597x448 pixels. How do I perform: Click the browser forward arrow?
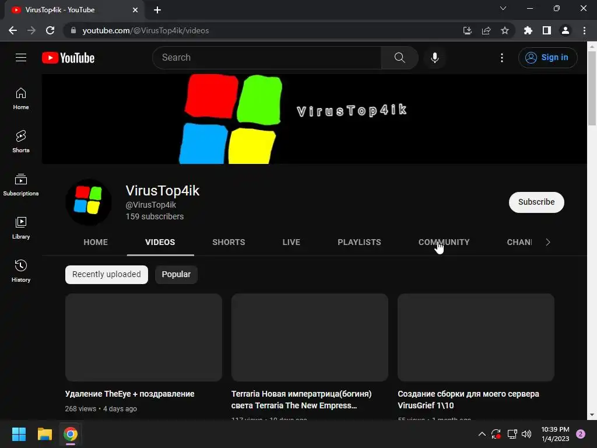pos(31,30)
